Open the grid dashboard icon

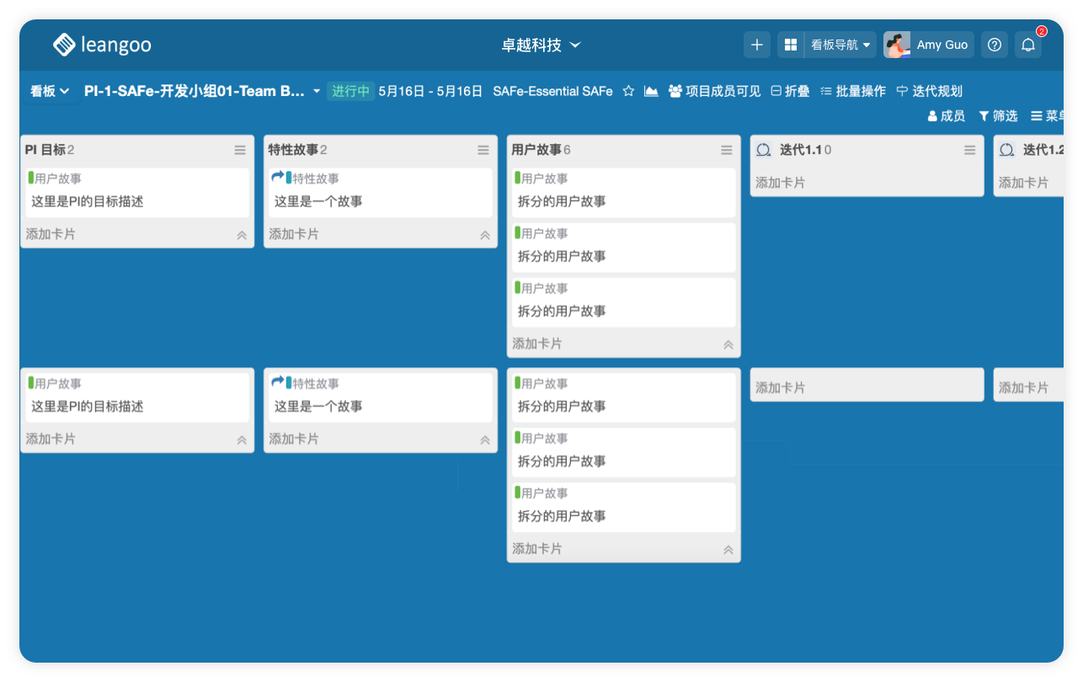click(x=791, y=45)
